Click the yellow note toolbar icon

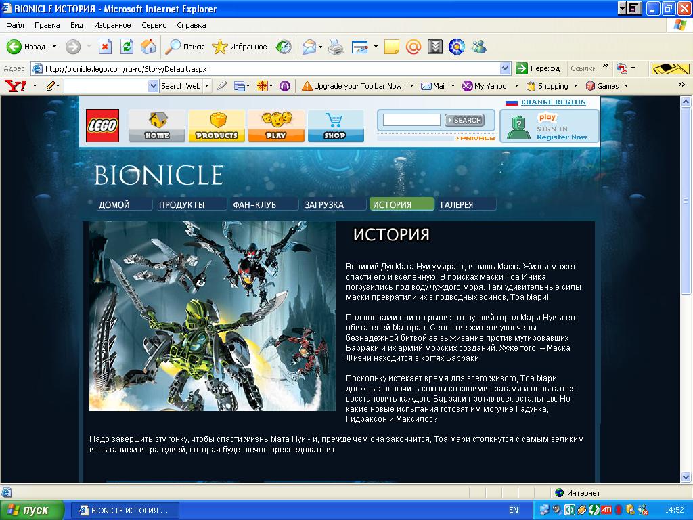coord(392,47)
